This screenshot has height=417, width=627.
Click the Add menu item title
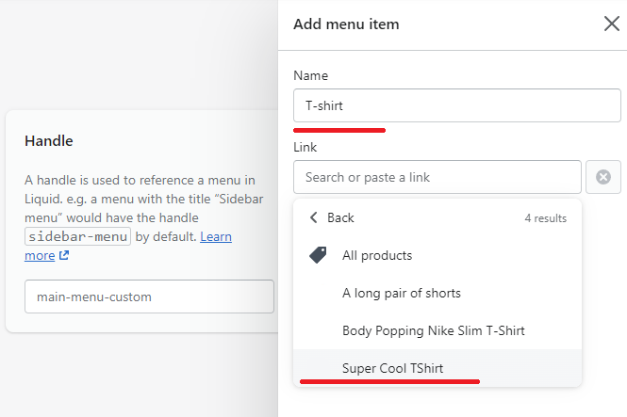click(x=346, y=24)
